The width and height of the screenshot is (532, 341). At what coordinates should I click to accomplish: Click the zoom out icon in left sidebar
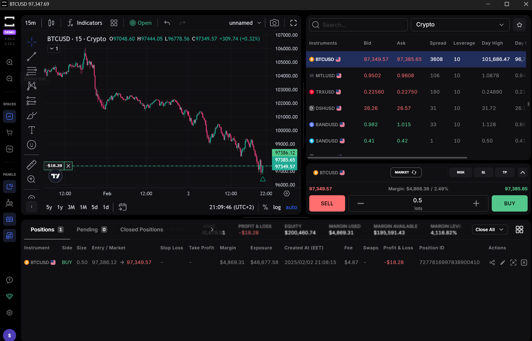(x=10, y=79)
